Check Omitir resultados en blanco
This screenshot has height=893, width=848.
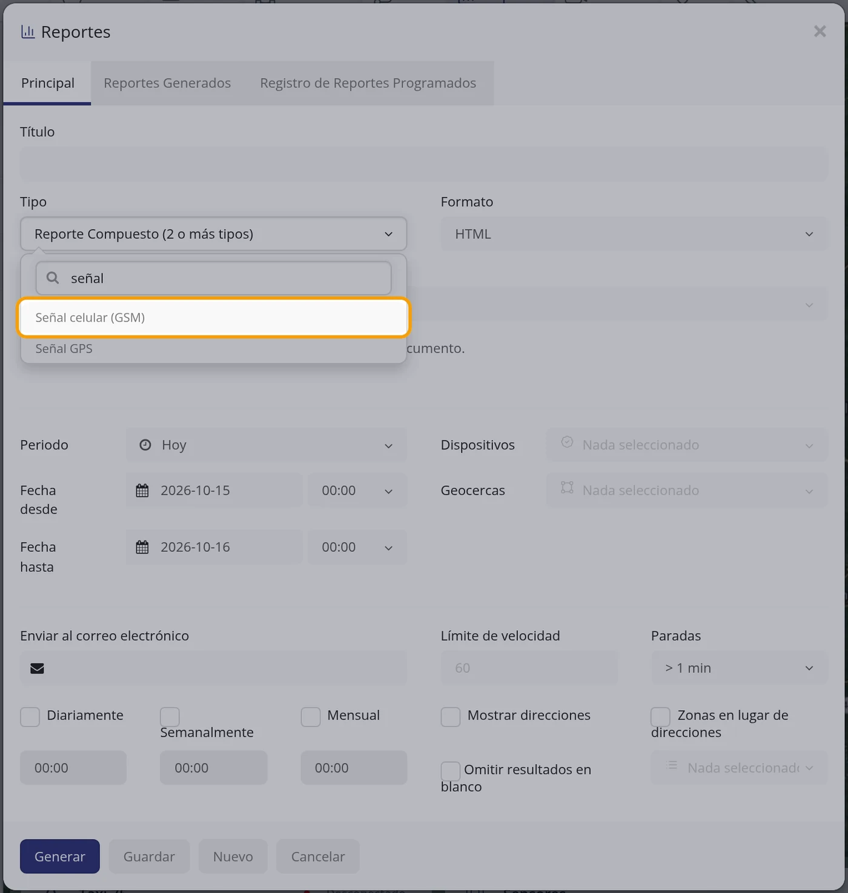coord(451,771)
